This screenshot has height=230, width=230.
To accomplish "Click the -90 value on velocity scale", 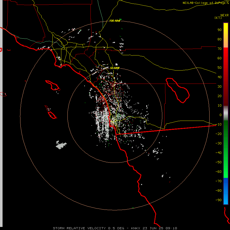I will click(x=218, y=200).
